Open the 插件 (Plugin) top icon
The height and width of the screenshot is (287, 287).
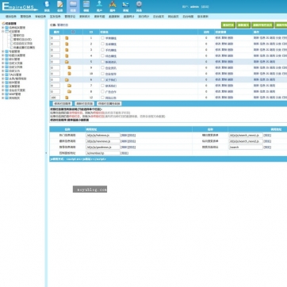pyautogui.click(x=113, y=6)
